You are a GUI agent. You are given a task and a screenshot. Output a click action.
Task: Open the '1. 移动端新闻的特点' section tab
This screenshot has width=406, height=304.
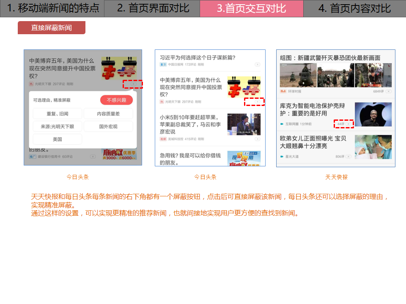pyautogui.click(x=52, y=8)
